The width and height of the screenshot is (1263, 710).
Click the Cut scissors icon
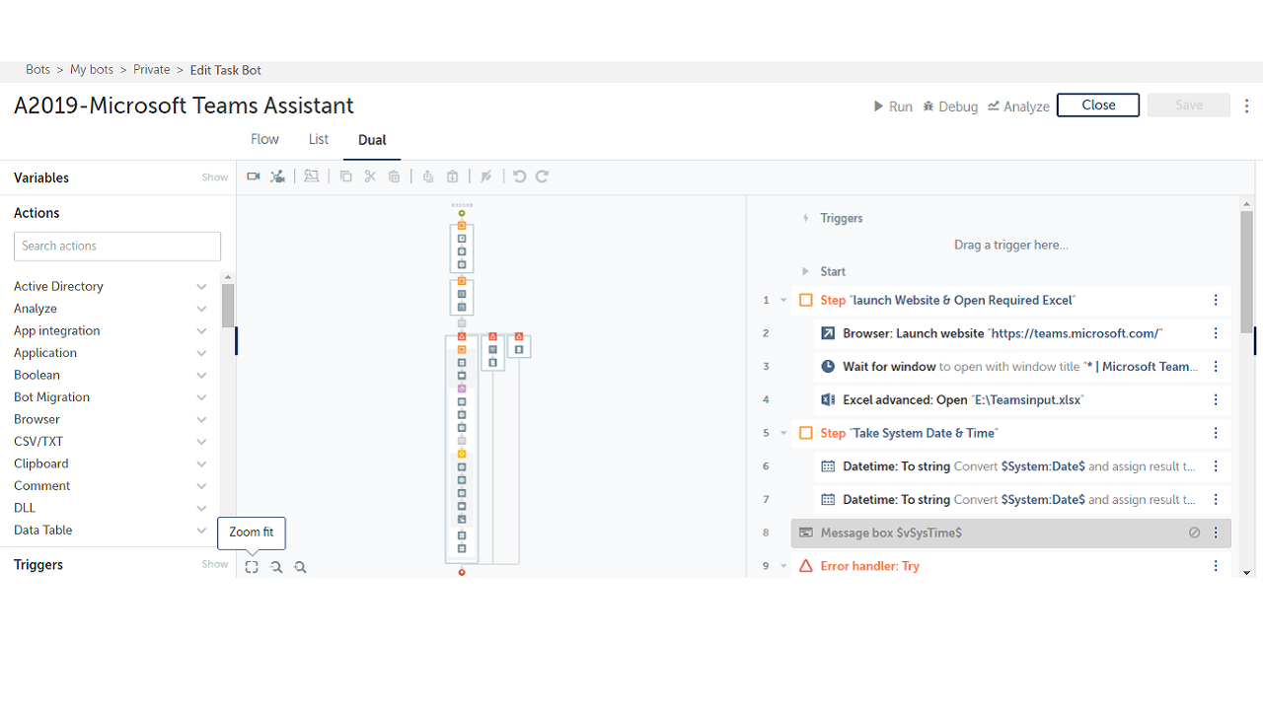point(370,177)
